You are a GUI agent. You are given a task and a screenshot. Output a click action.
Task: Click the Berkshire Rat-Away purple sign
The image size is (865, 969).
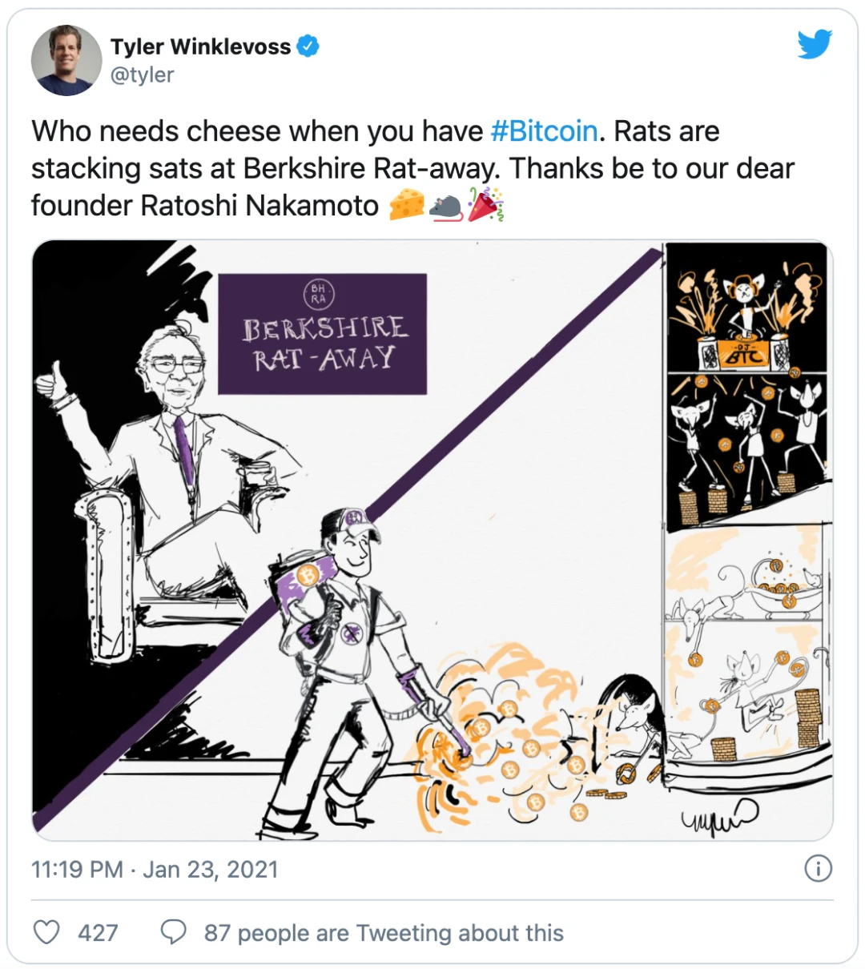322,334
